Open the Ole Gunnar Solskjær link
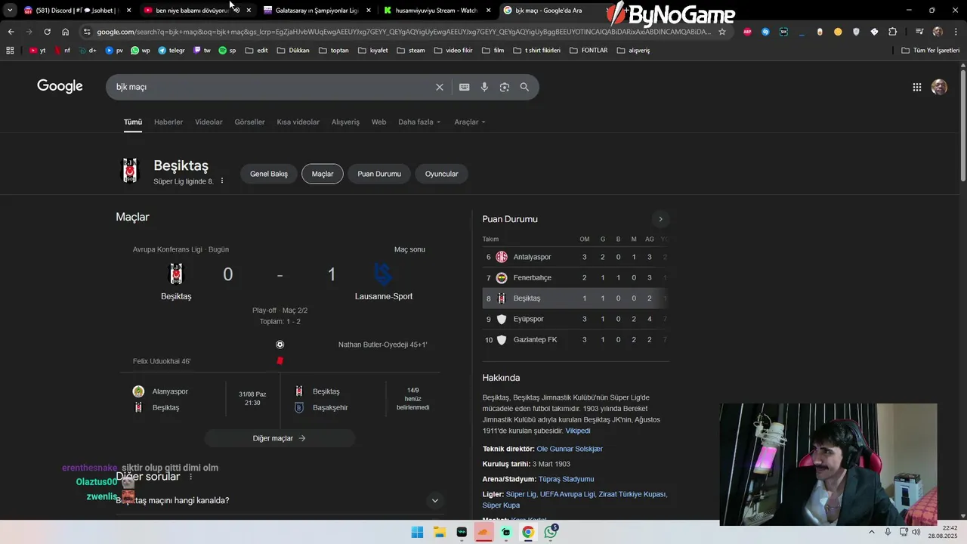The width and height of the screenshot is (967, 544). tap(570, 449)
